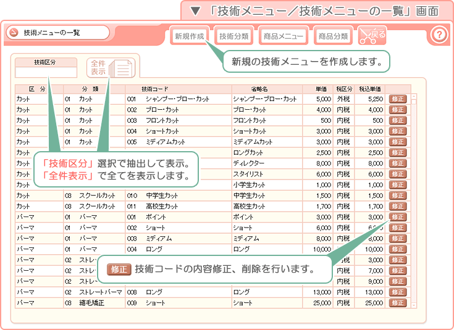Switch to 商品メニュー
The height and width of the screenshot is (330, 454).
[x=283, y=36]
